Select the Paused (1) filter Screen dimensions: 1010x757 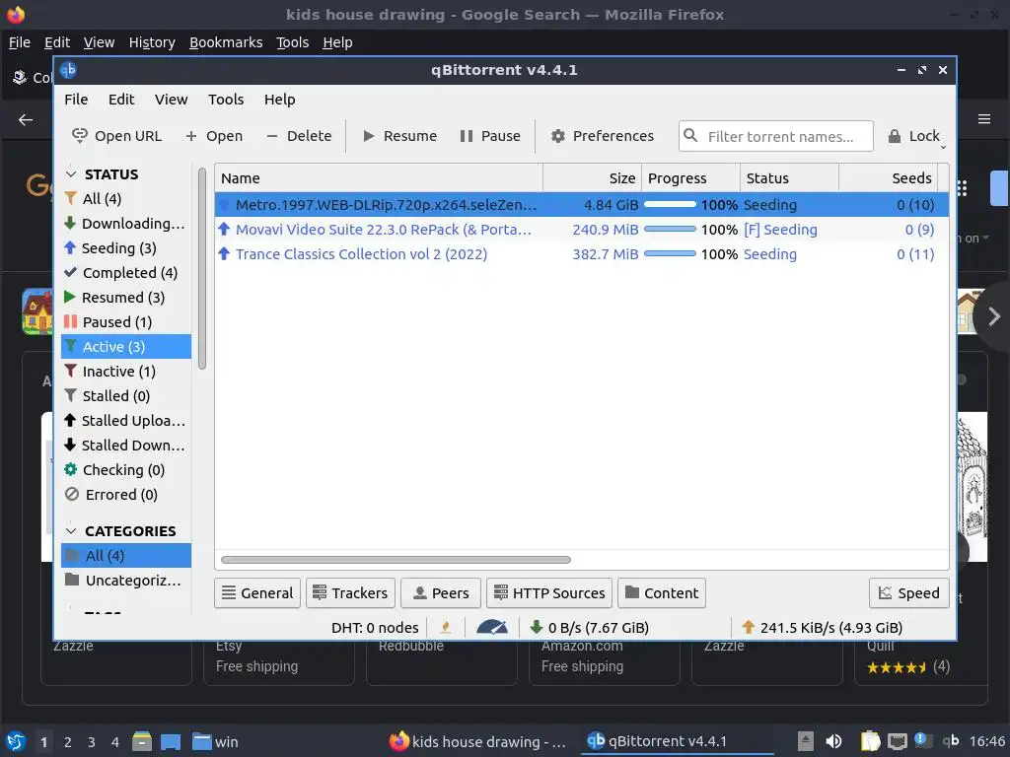[126, 322]
